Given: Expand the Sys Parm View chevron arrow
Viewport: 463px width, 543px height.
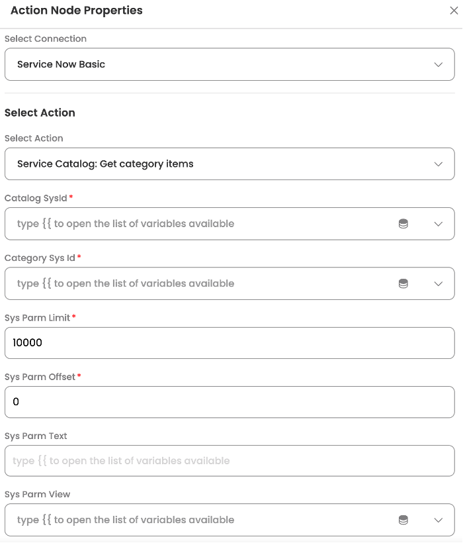Looking at the screenshot, I should coord(438,520).
